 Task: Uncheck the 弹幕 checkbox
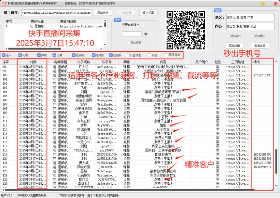[39, 55]
